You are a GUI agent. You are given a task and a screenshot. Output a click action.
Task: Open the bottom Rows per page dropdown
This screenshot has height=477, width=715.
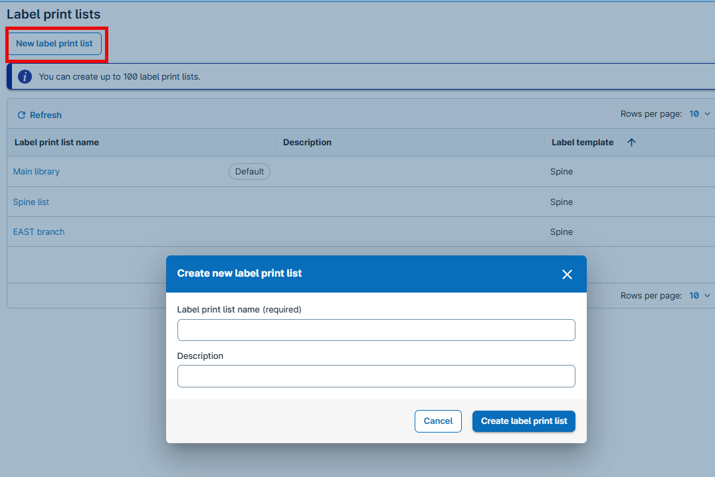point(699,296)
